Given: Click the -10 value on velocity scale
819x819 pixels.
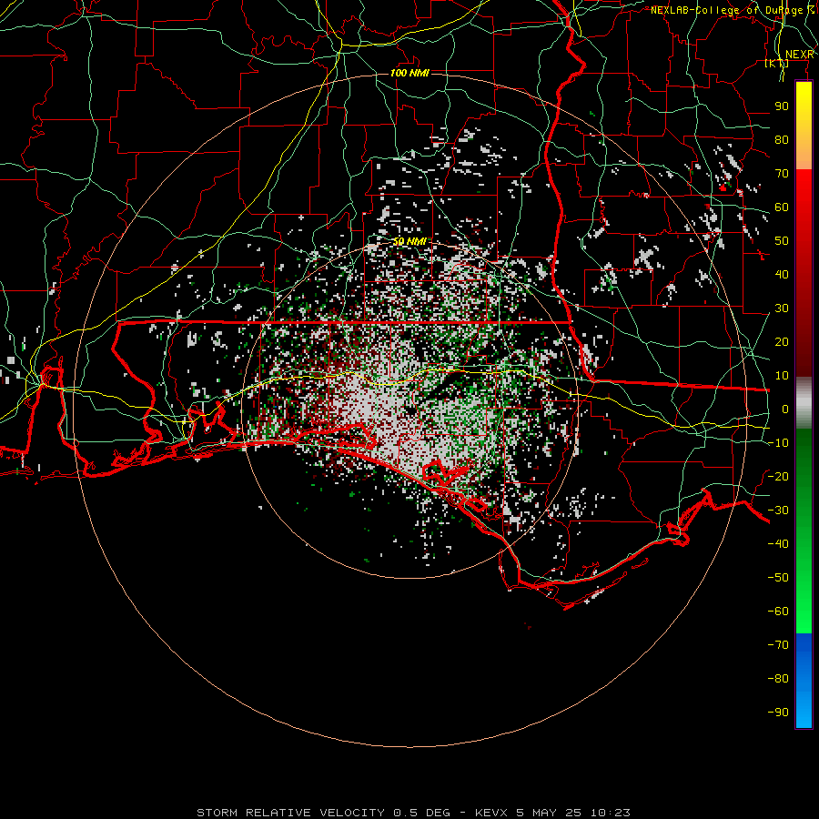Looking at the screenshot, I should click(778, 443).
